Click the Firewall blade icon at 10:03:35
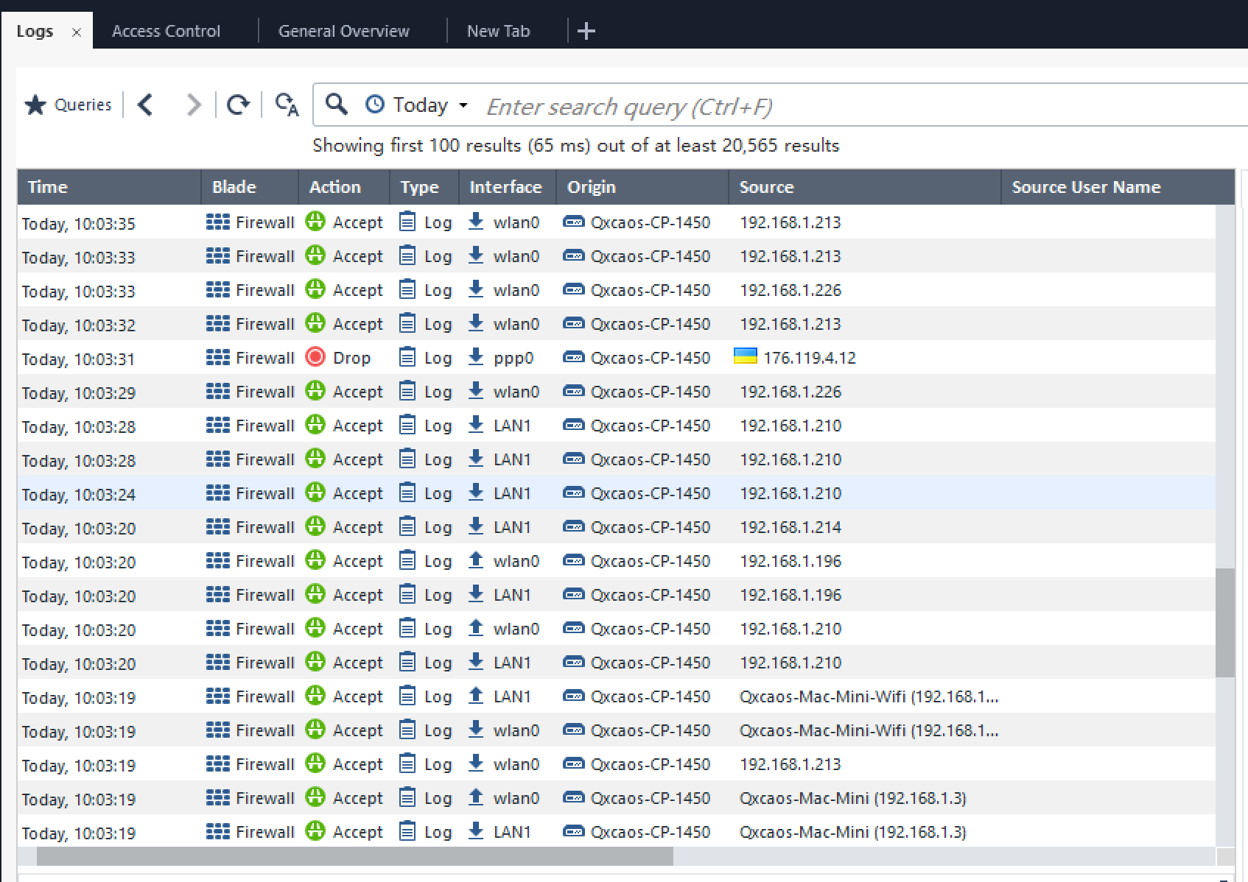 click(218, 222)
